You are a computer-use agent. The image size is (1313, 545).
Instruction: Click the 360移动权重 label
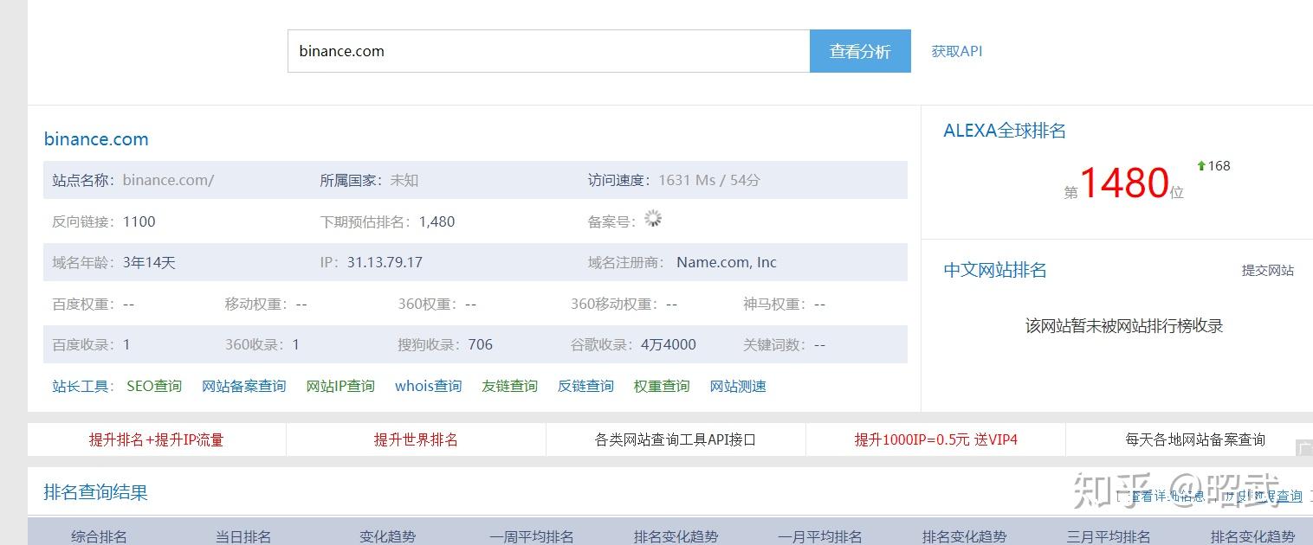(614, 304)
